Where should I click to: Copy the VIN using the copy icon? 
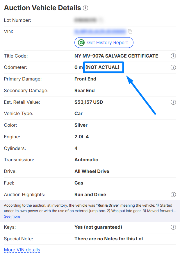tap(130, 31)
